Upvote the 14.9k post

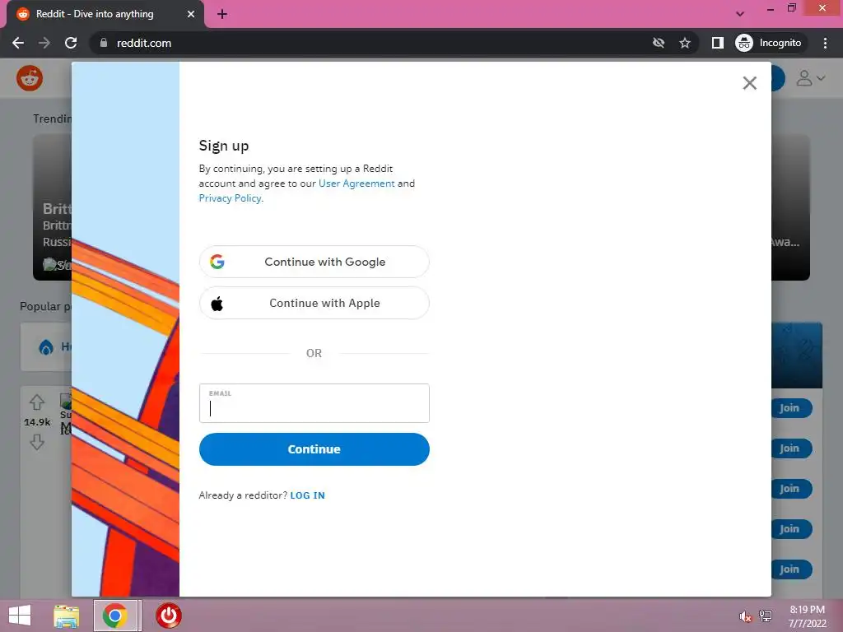click(x=37, y=402)
